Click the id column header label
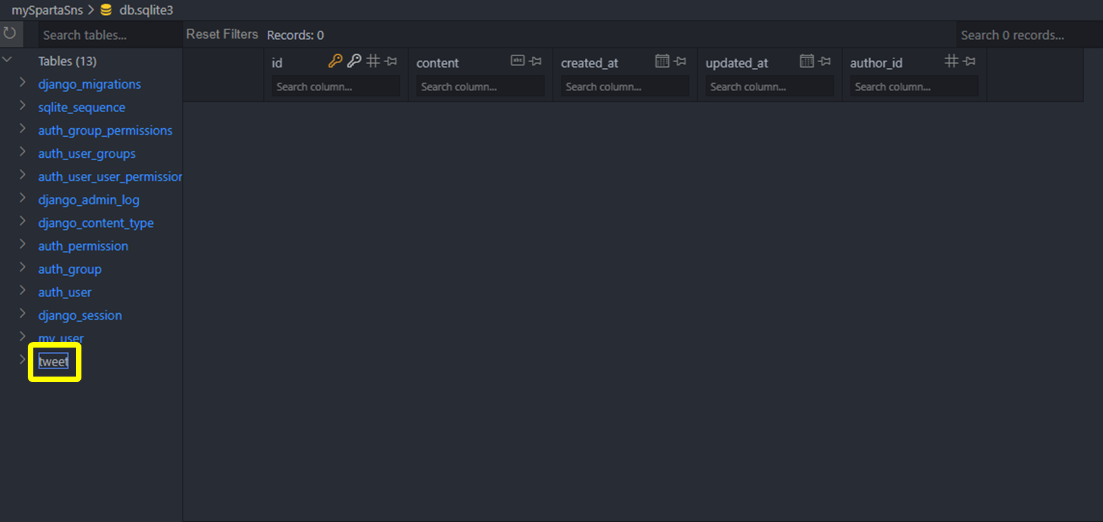 [x=277, y=63]
